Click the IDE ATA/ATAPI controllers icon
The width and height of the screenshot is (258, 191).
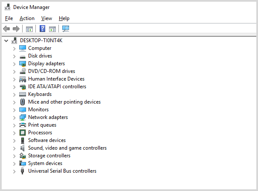coord(23,87)
